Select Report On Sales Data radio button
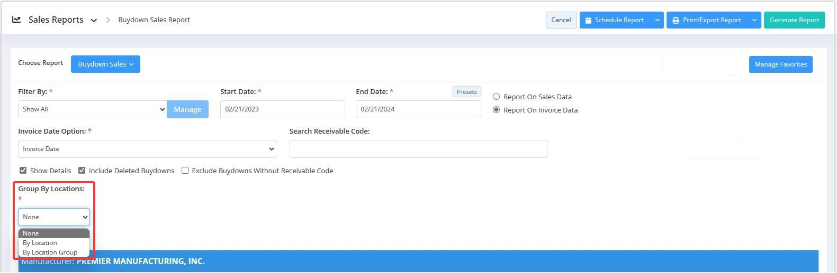Viewport: 837px width, 273px height. click(496, 97)
